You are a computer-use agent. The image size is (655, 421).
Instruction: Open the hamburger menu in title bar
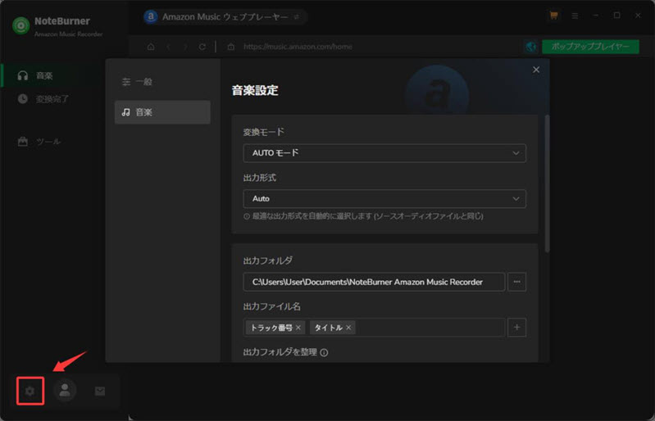[x=575, y=16]
